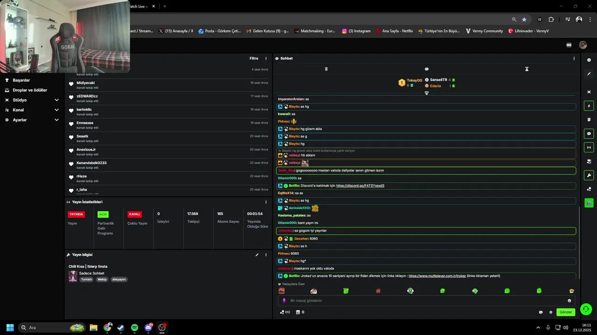Open Windows Start menu
This screenshot has height=335, width=597.
pos(10,328)
